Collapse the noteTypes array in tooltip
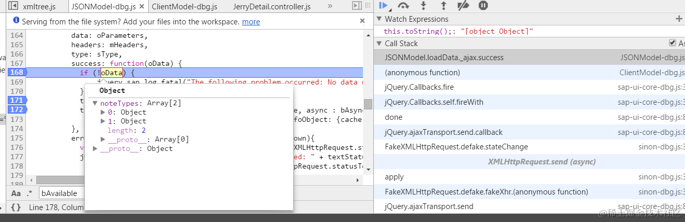The height and width of the screenshot is (222, 685). pyautogui.click(x=95, y=103)
